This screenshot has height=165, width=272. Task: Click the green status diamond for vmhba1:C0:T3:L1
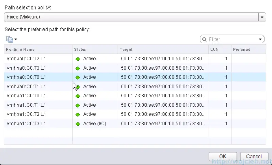78,124
